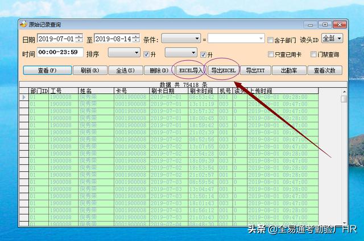Click the 删除(D) button
Screen dimensions: 364x241
point(159,70)
